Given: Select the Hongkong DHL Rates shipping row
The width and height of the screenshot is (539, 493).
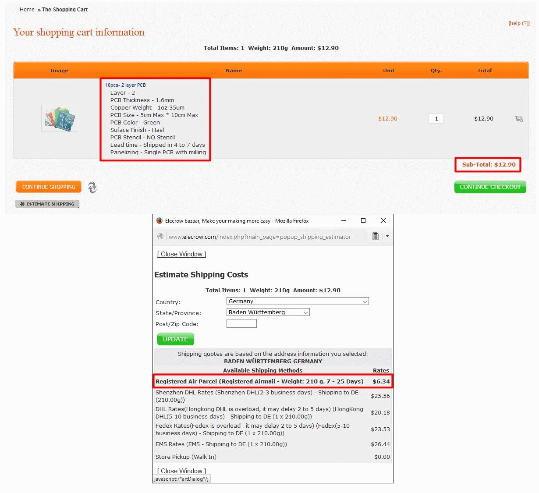Looking at the screenshot, I should (x=273, y=413).
